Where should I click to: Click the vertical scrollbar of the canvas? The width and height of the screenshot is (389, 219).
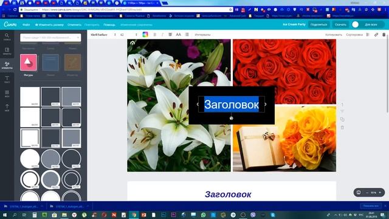[x=387, y=74]
